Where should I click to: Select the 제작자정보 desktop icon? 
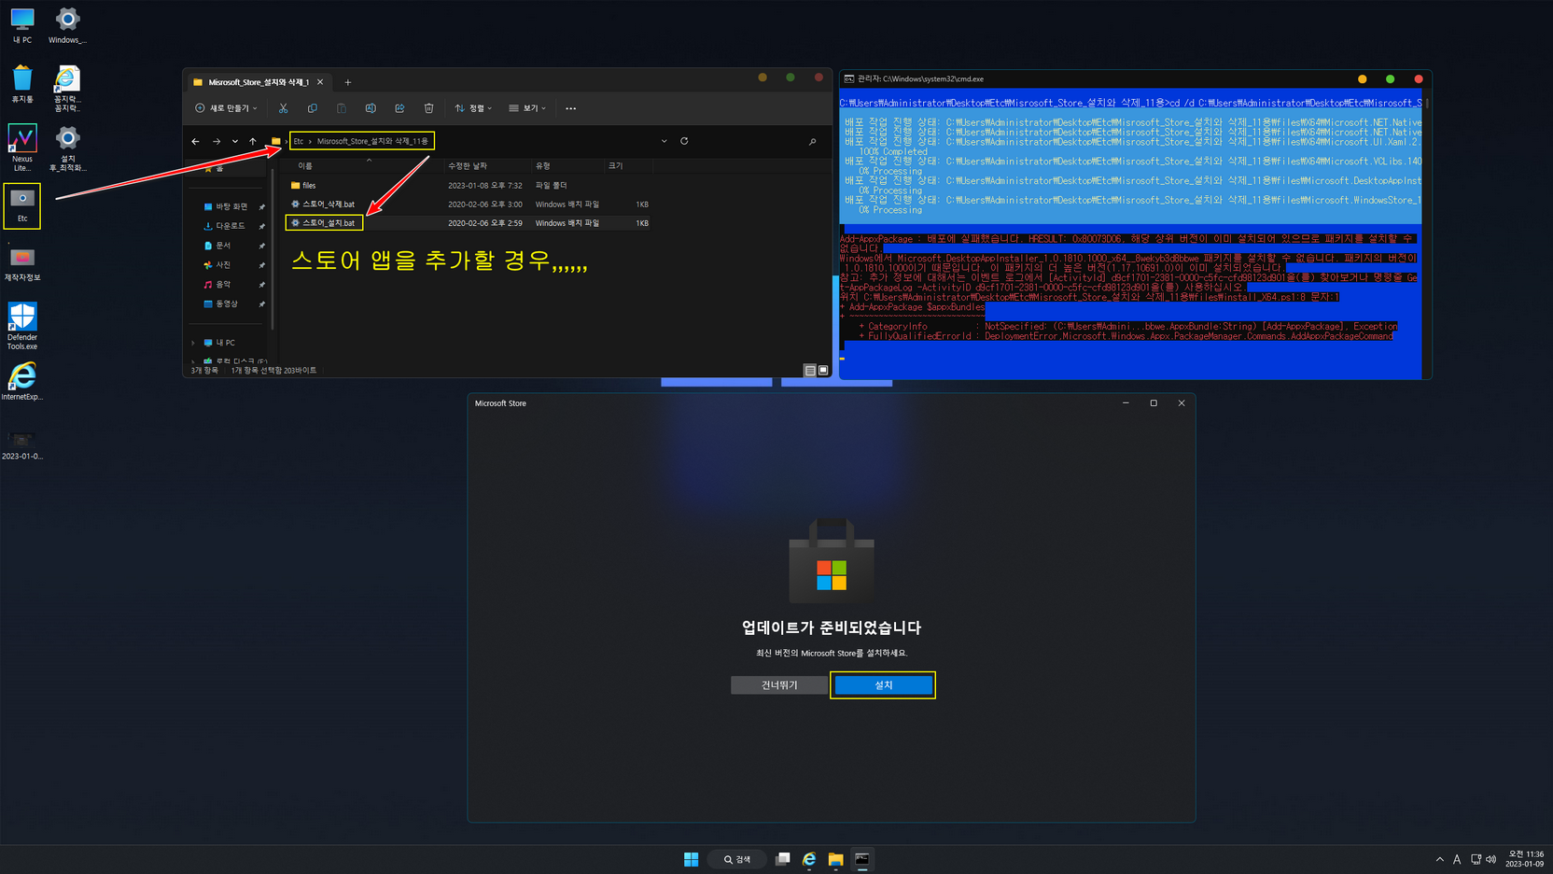point(22,263)
